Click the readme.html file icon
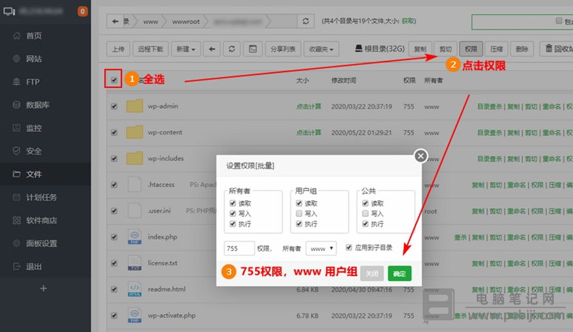The image size is (573, 332). click(x=135, y=289)
